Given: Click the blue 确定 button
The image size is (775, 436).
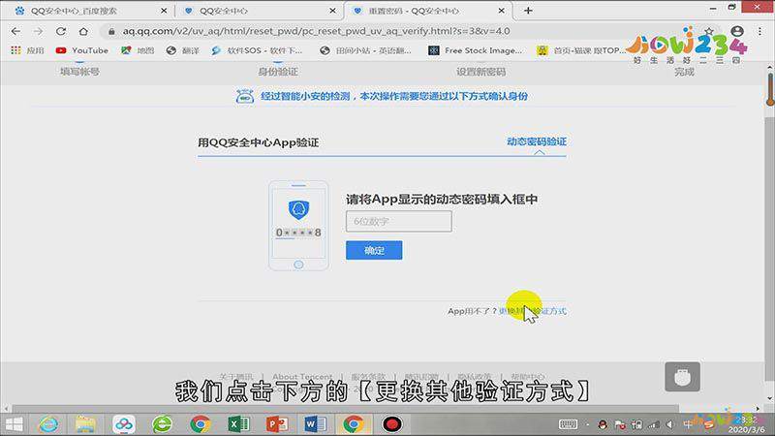Looking at the screenshot, I should (374, 250).
